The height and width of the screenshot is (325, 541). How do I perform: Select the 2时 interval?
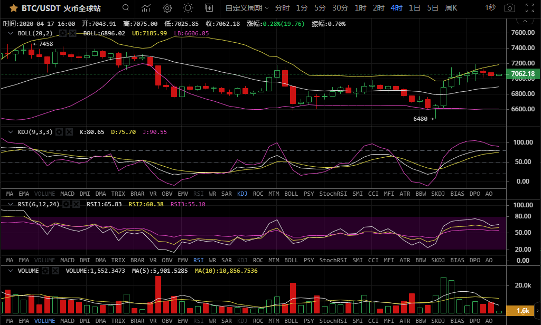pos(378,8)
